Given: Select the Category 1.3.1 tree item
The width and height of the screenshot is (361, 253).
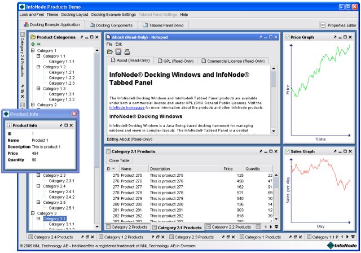Looking at the screenshot, I should 61,94.
